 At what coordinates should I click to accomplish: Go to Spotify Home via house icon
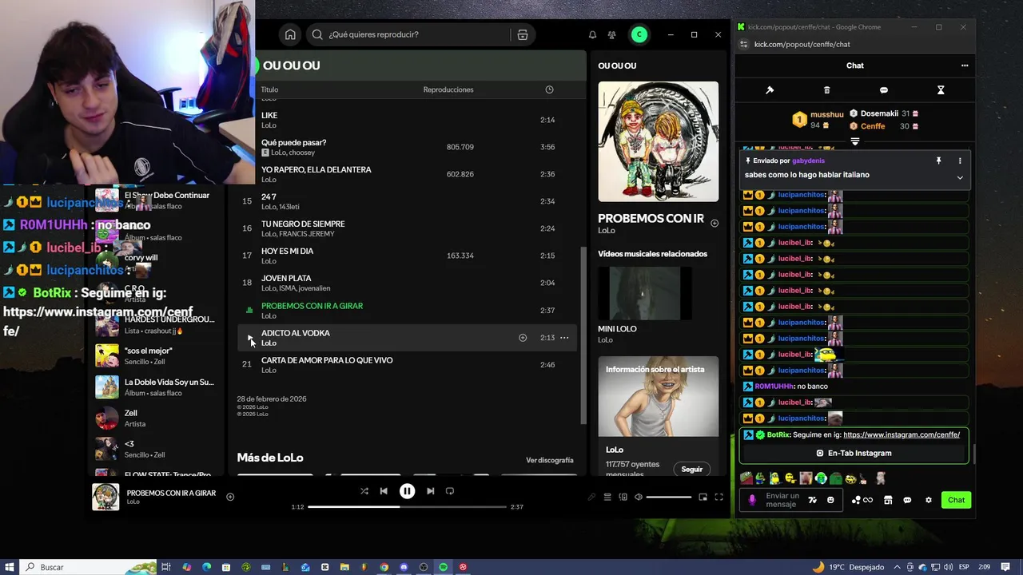pyautogui.click(x=290, y=34)
